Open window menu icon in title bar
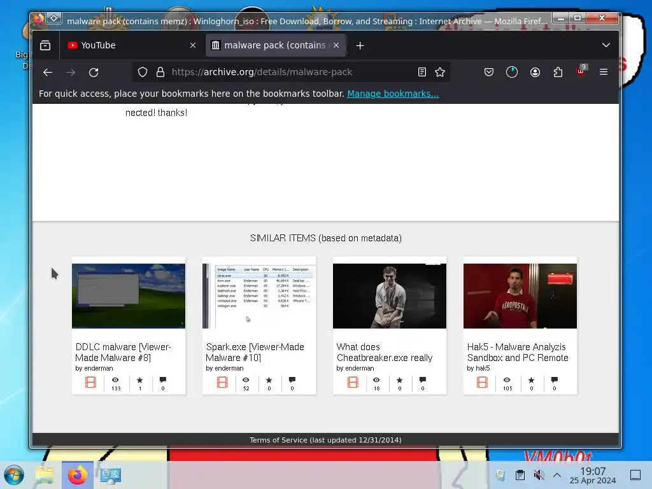 [x=54, y=18]
